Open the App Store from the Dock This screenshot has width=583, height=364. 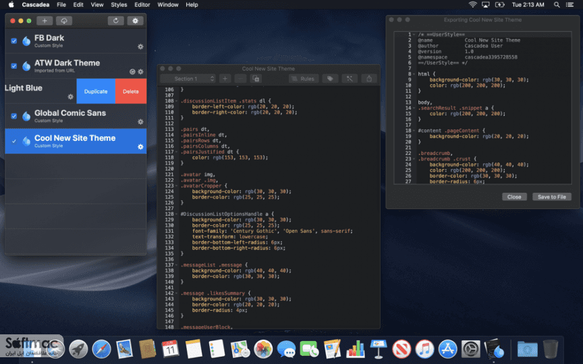tap(447, 349)
